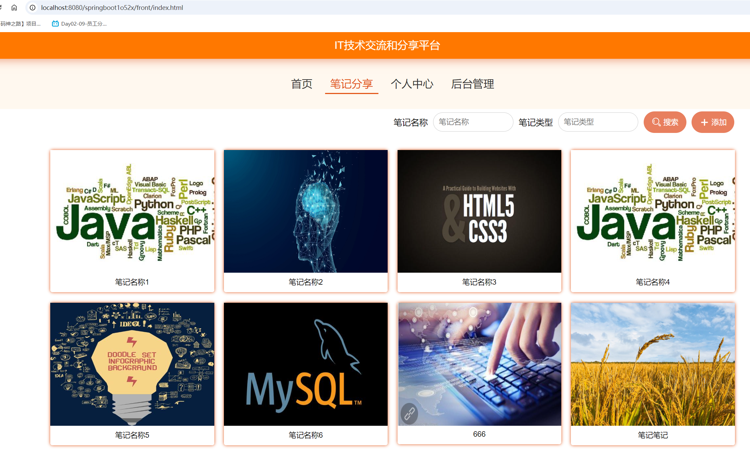
Task: Open the Day02-09 bookmark icon
Action: pyautogui.click(x=55, y=24)
